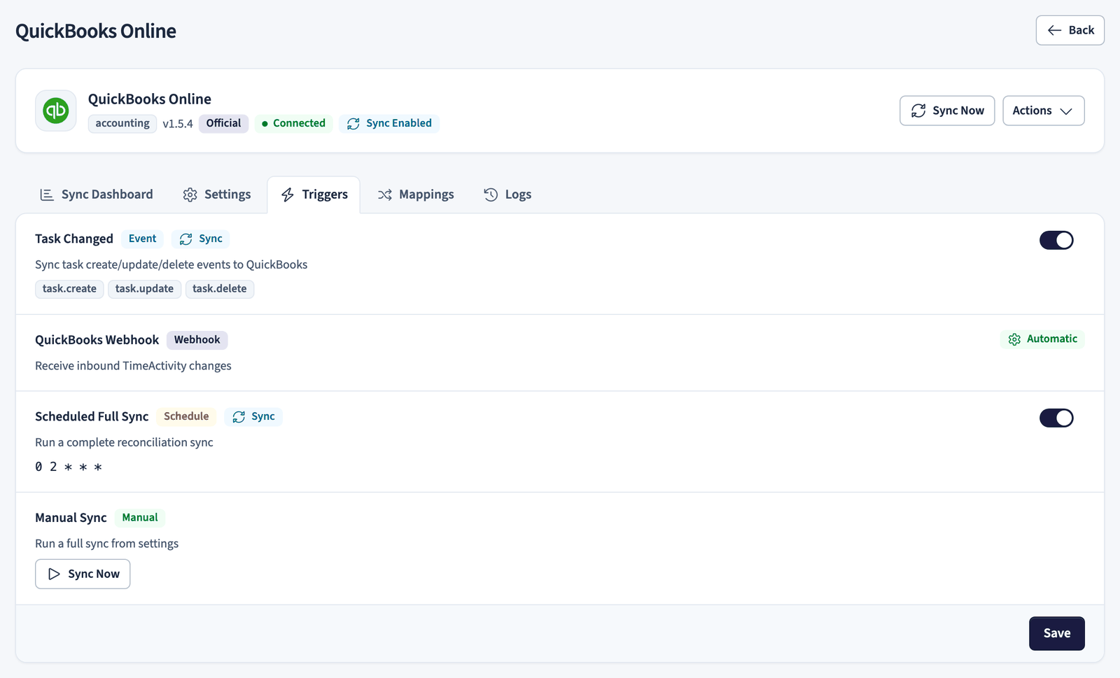
Task: Click the cron expression 0 2 * * *
Action: click(69, 467)
